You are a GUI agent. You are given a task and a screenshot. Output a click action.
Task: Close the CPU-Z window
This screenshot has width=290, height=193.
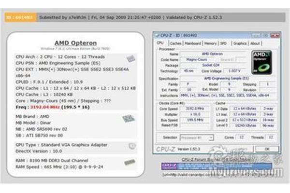(275, 35)
